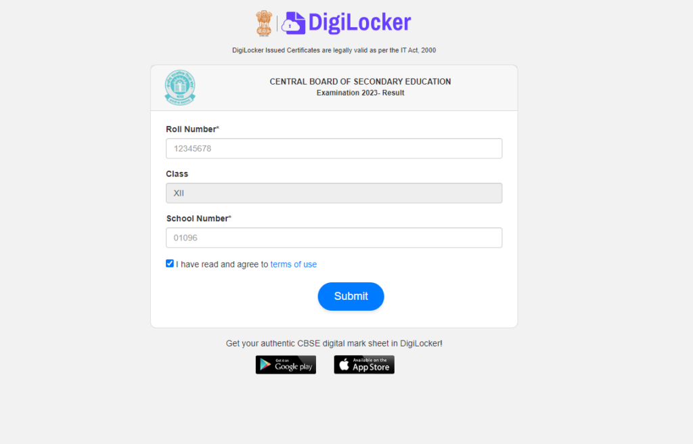Click the Examination 2023- Result subtitle
The height and width of the screenshot is (444, 693).
pyautogui.click(x=360, y=93)
